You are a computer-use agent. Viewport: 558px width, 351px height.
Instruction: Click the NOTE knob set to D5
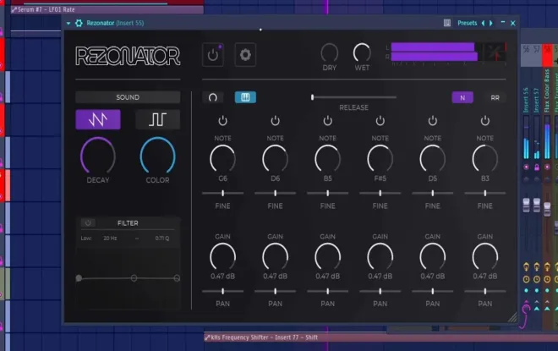(433, 158)
